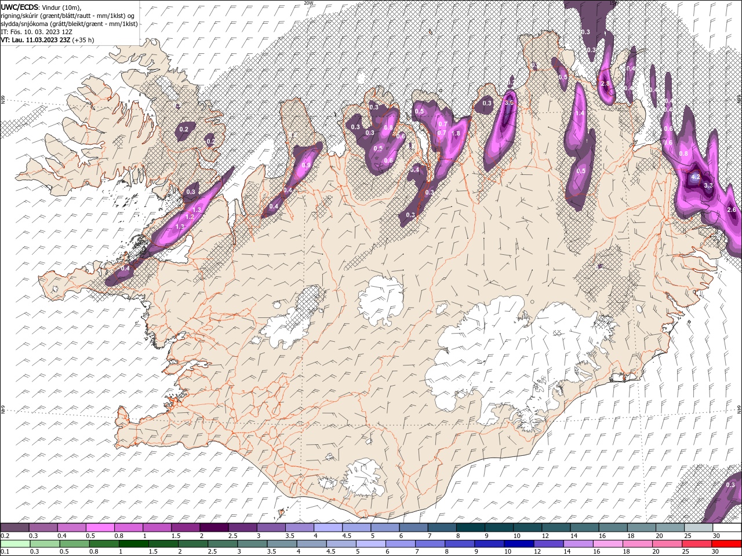
Task: Select the 1.4 snowfall value label
Action: click(580, 113)
